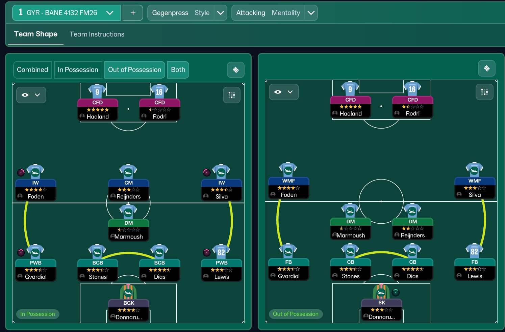505x332 pixels.
Task: Click Gvardiol's PWB instruction badge icon
Action: 21,252
